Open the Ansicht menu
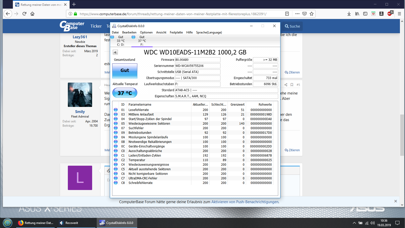This screenshot has height=228, width=405. pyautogui.click(x=161, y=32)
